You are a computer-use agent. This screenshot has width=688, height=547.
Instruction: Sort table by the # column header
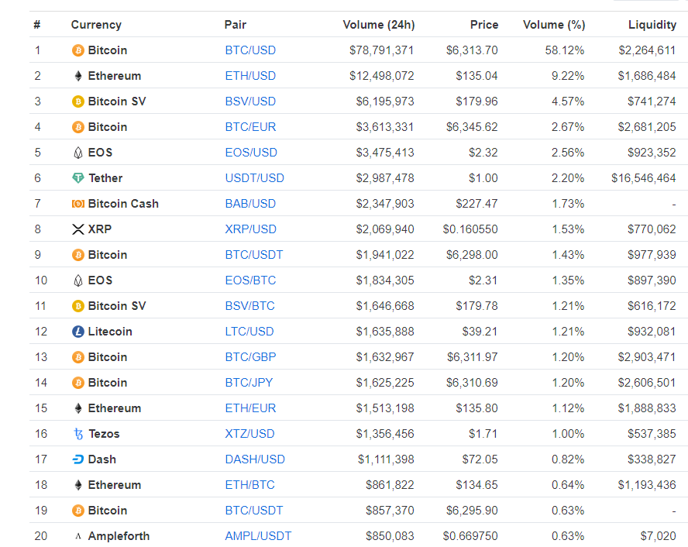coord(37,25)
